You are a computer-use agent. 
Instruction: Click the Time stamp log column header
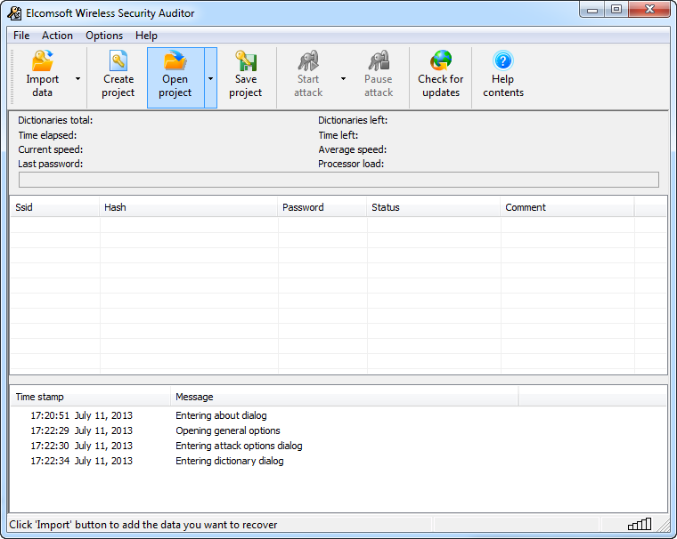pyautogui.click(x=90, y=397)
